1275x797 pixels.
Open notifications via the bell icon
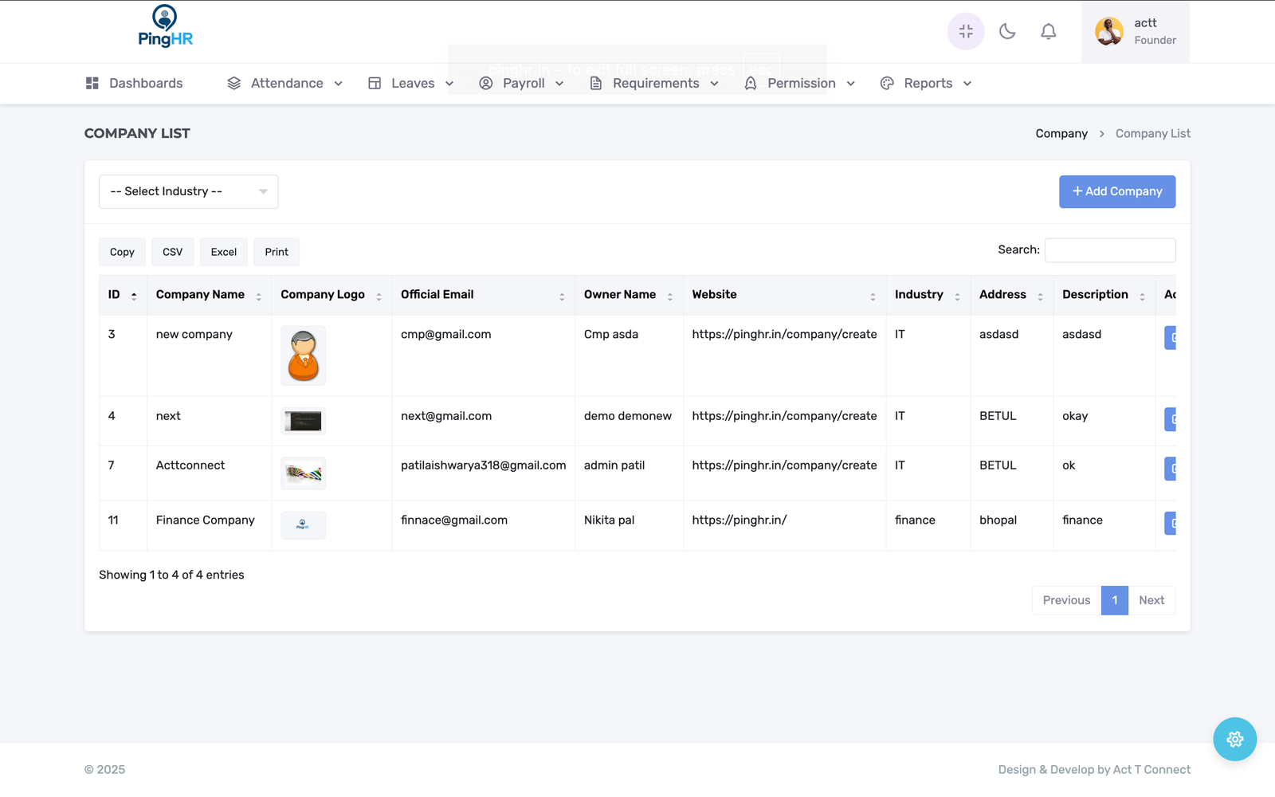[x=1049, y=32]
